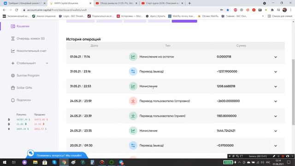Click the amount 1208.6688318
295x166 pixels.
pos(226,86)
